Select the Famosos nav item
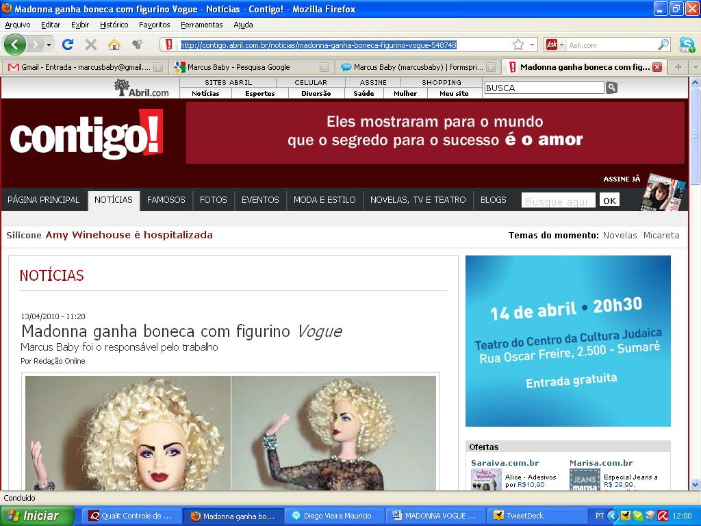 pyautogui.click(x=166, y=199)
